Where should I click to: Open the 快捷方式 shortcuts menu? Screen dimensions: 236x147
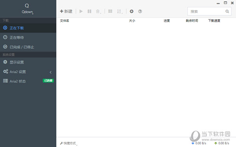pos(68,143)
